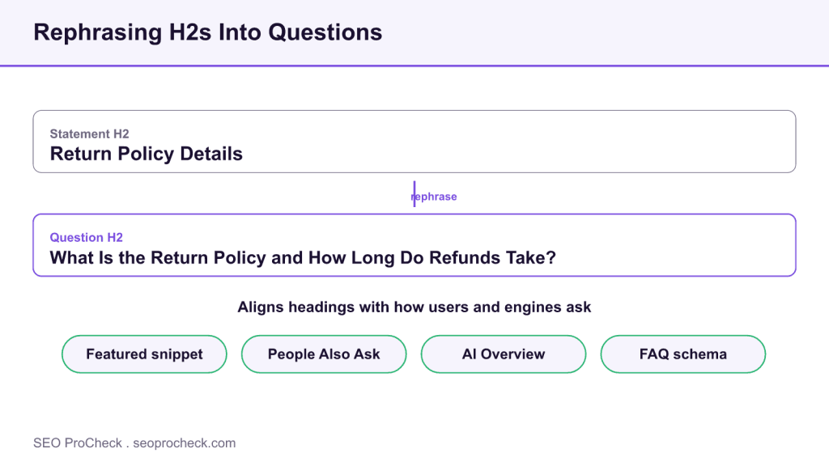Screen dimensions: 829x466
Task: Click the Aligns headings with how users caption
Action: point(414,307)
